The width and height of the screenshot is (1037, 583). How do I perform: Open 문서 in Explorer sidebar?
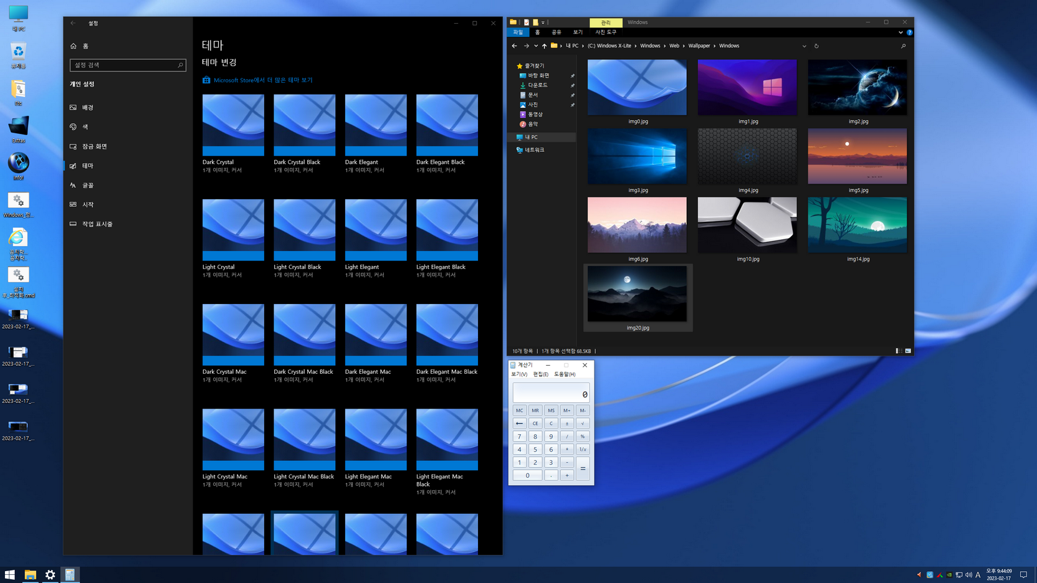[533, 95]
